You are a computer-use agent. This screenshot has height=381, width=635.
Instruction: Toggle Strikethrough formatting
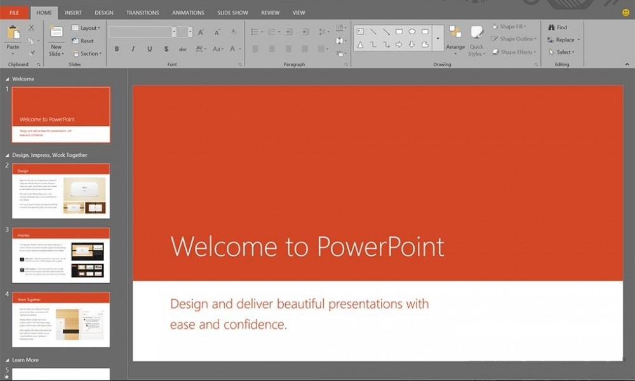point(183,49)
